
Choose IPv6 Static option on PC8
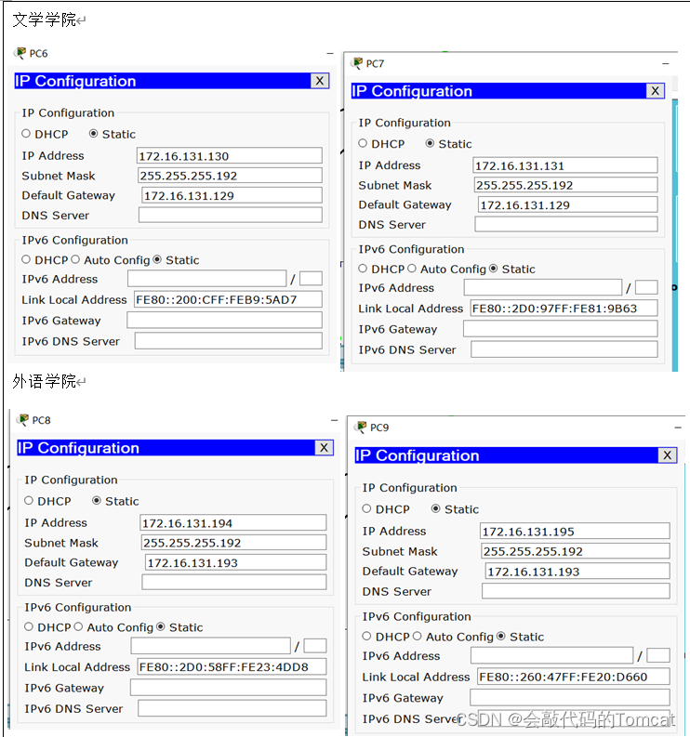coord(161,626)
